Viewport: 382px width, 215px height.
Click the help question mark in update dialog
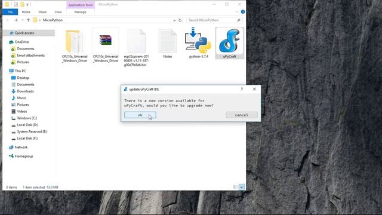[x=242, y=89]
